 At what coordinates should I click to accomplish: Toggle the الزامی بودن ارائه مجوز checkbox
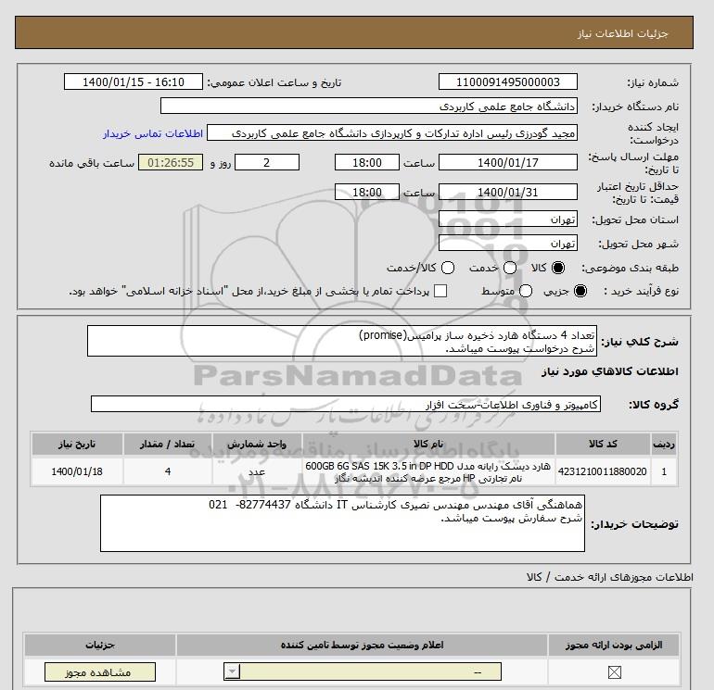point(614,672)
